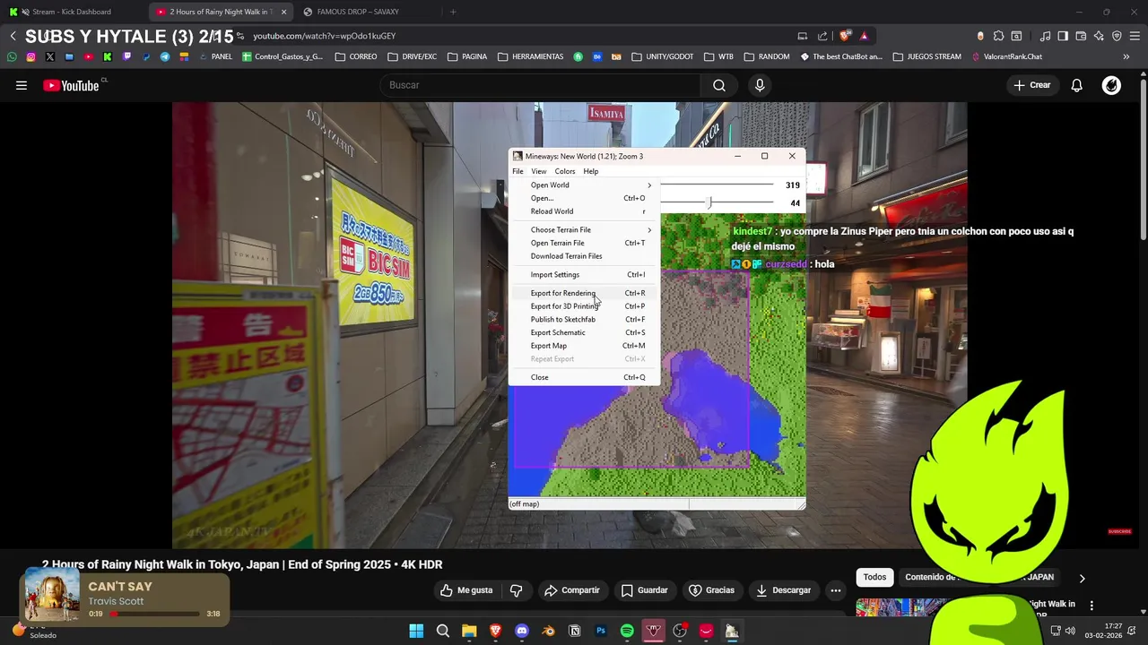Open the YouTube hamburger guide menu
The height and width of the screenshot is (645, 1148).
point(22,85)
